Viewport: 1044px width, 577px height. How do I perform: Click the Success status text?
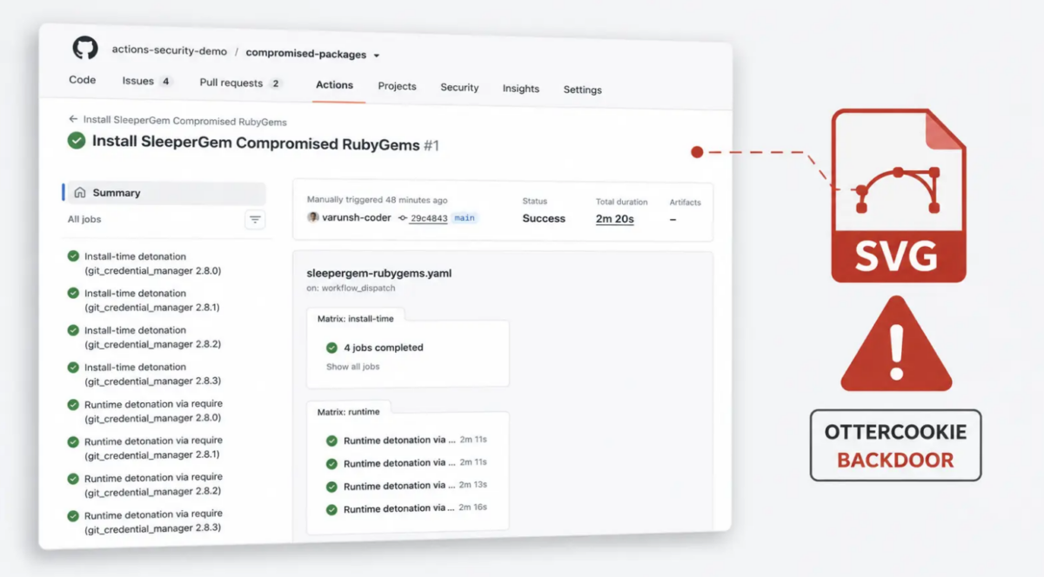pyautogui.click(x=544, y=219)
